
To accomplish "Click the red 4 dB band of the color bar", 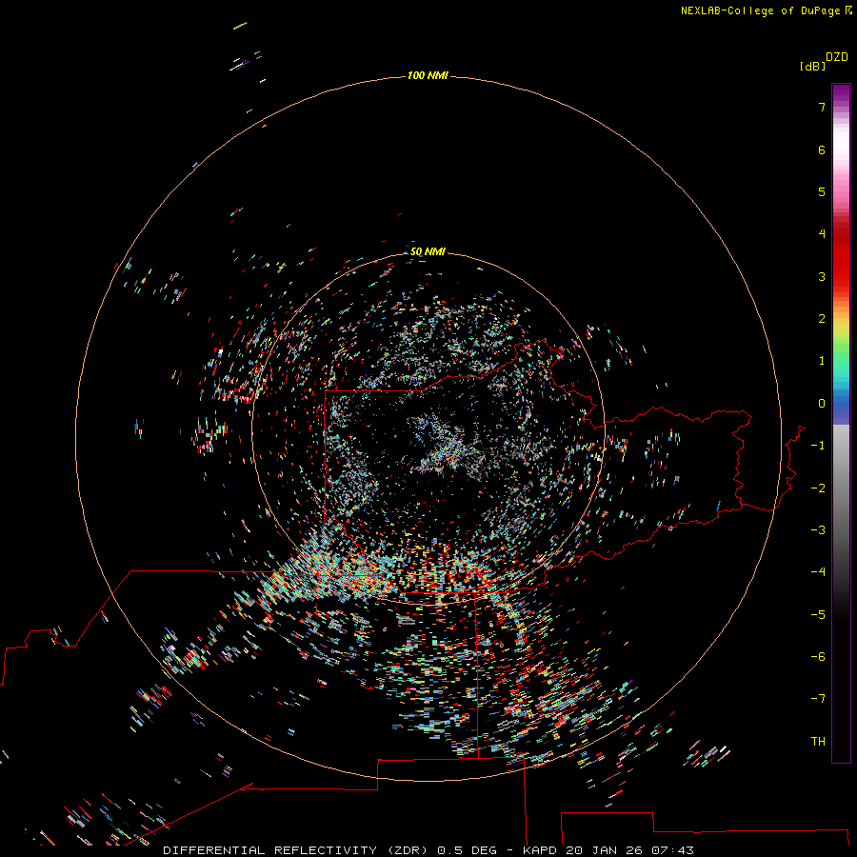I will coord(841,234).
